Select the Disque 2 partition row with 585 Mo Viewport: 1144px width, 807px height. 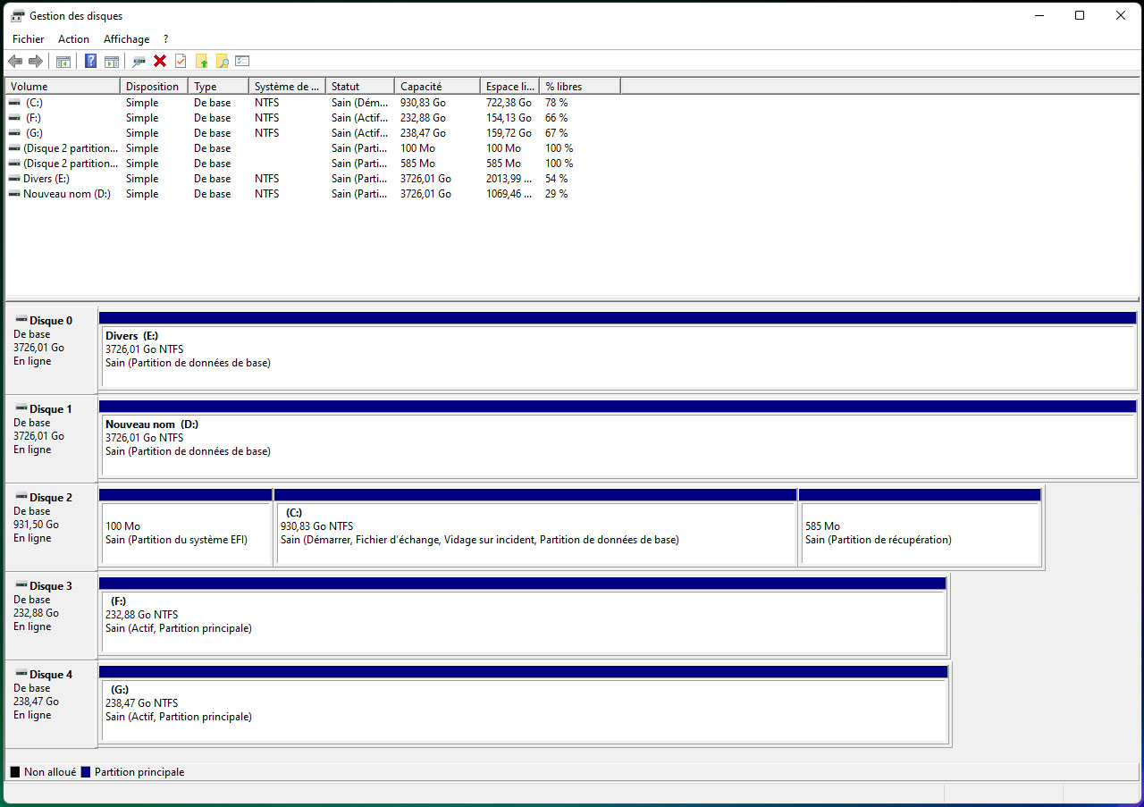tap(313, 164)
